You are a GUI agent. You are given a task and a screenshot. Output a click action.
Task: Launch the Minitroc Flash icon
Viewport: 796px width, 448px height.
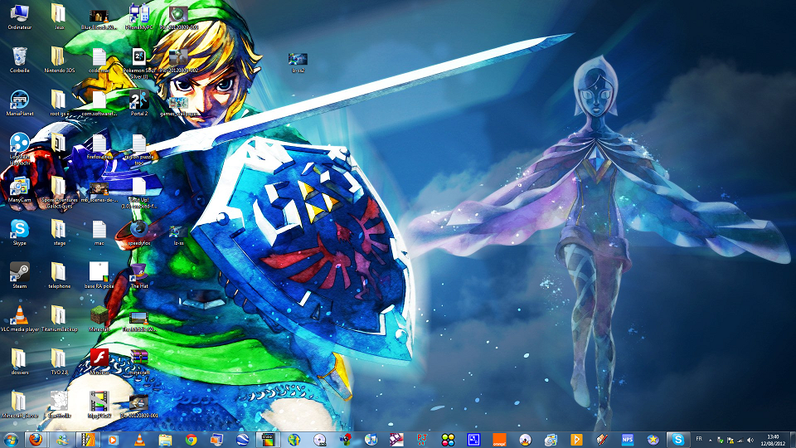click(99, 362)
